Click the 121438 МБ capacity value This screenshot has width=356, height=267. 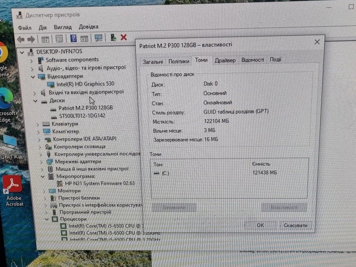click(x=265, y=172)
